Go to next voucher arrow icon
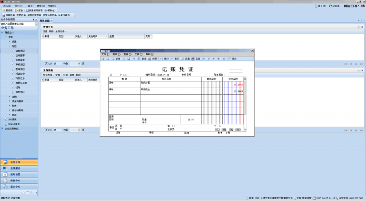 (213, 59)
